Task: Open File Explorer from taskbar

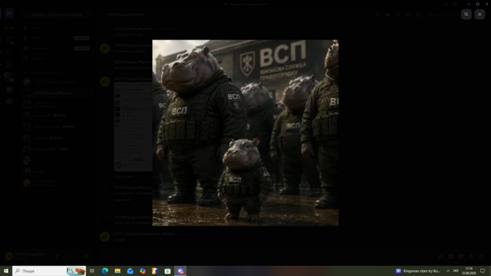Action: pos(117,271)
